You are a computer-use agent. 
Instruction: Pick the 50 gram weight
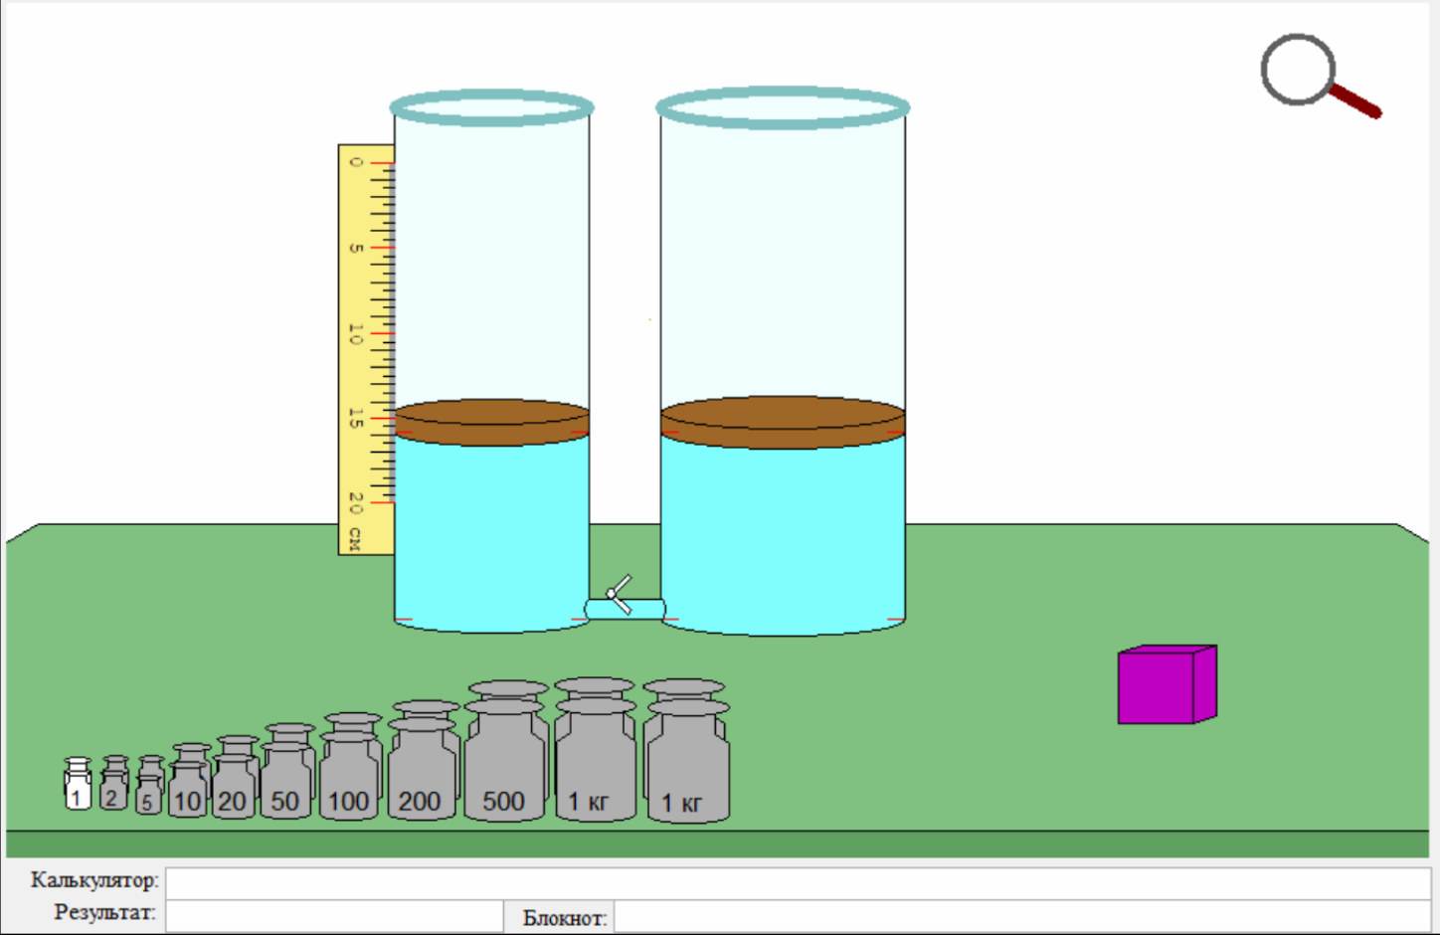pyautogui.click(x=287, y=772)
